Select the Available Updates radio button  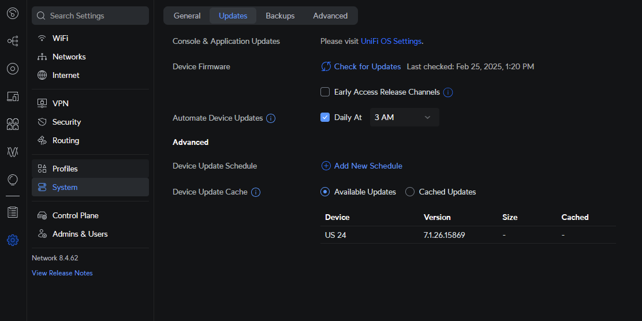[x=325, y=192]
